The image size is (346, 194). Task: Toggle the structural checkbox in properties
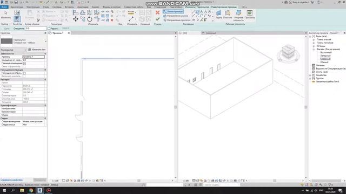point(24,73)
